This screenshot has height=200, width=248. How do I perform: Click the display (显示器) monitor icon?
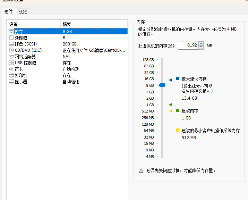tap(11, 82)
